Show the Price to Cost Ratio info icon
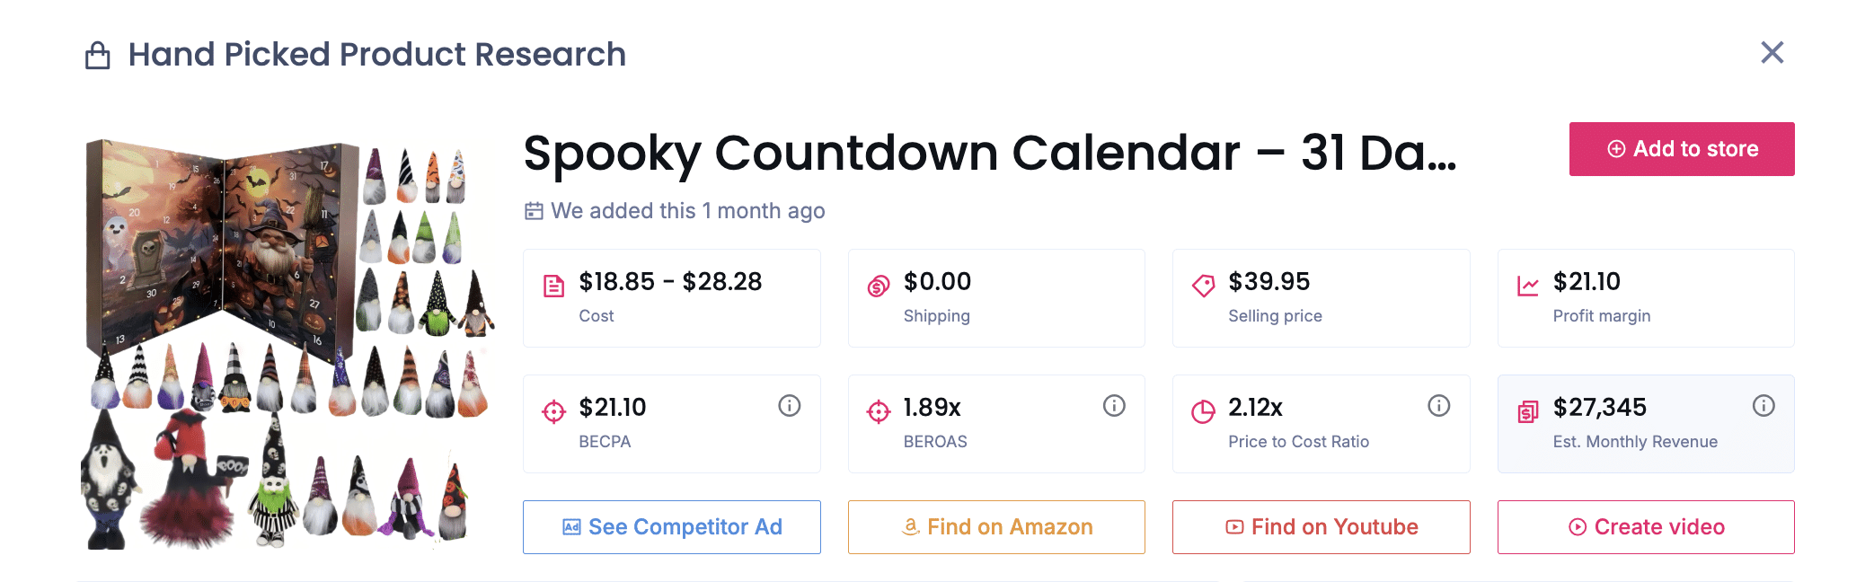Viewport: 1874px width, 582px height. (x=1438, y=406)
